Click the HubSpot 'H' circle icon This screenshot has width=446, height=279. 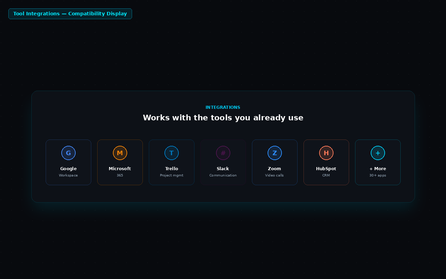326,153
